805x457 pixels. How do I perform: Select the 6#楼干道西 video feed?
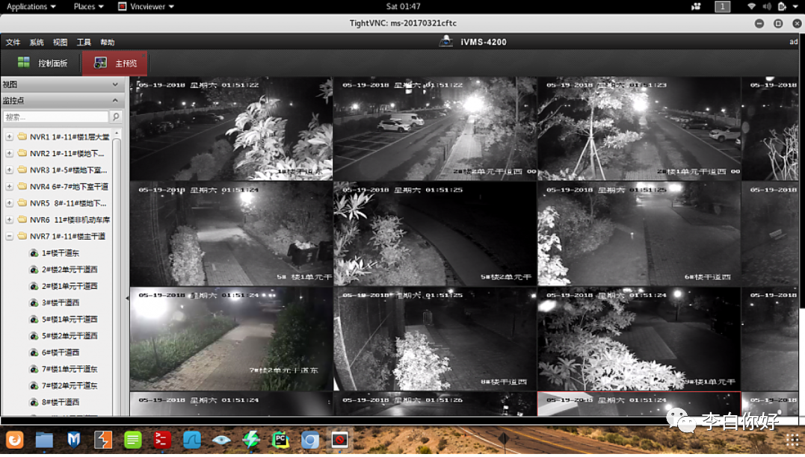click(638, 234)
